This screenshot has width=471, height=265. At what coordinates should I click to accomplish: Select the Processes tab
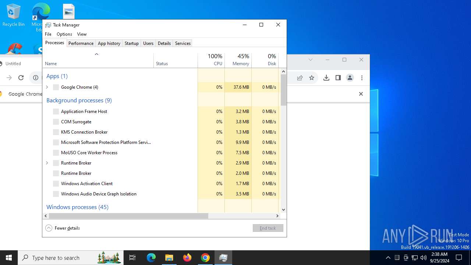click(x=54, y=43)
